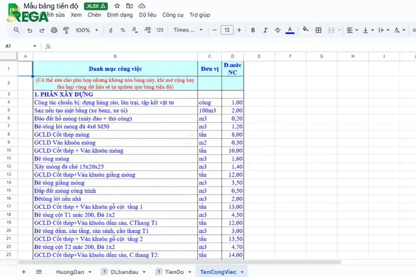Viewport: 416px width, 277px height.
Task: Select column B header
Action: (x=115, y=56)
